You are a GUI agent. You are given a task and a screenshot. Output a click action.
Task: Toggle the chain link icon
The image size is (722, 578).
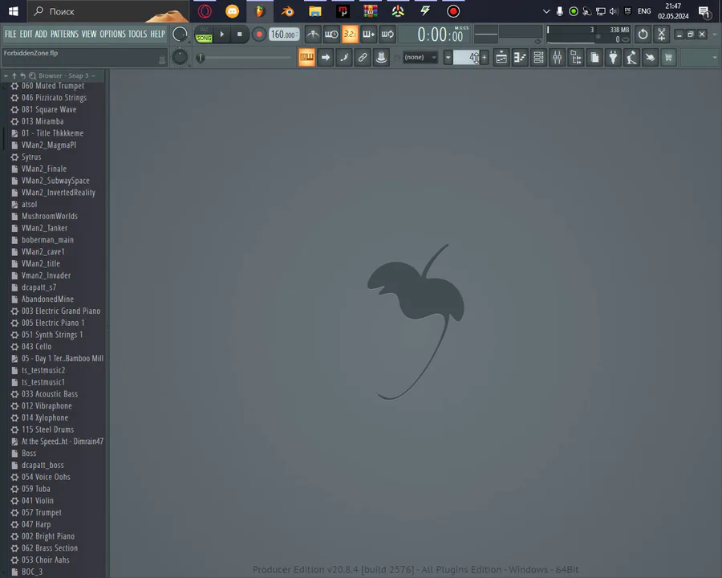click(363, 57)
